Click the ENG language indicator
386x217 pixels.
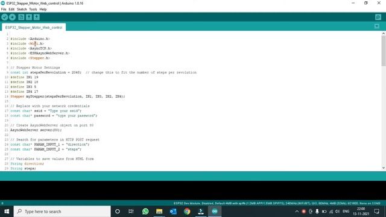(346, 212)
